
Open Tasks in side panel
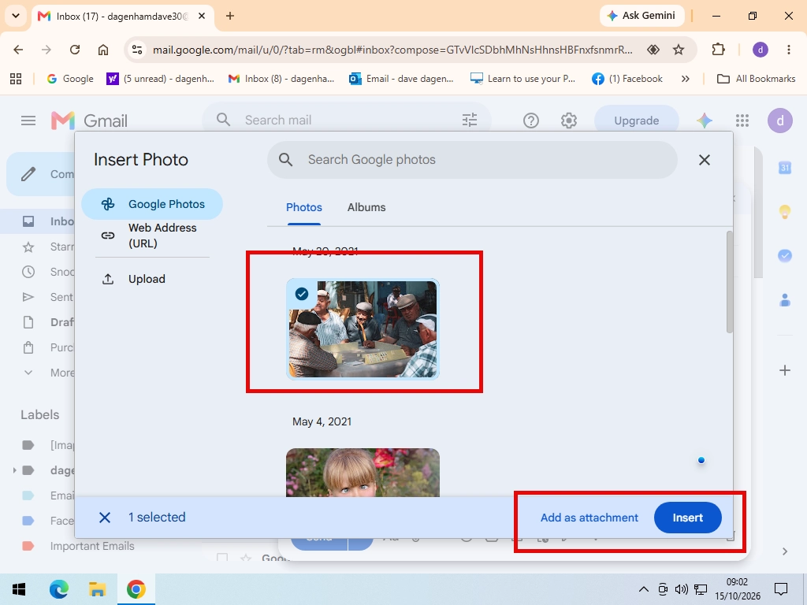[x=784, y=255]
